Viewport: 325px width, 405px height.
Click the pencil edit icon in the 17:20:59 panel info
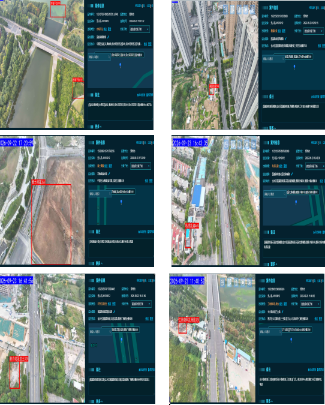[109, 173]
